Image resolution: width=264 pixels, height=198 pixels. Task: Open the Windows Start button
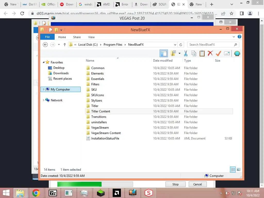(6, 193)
